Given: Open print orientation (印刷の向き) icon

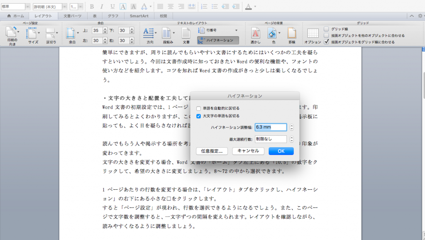Looking at the screenshot, I should point(11,32).
